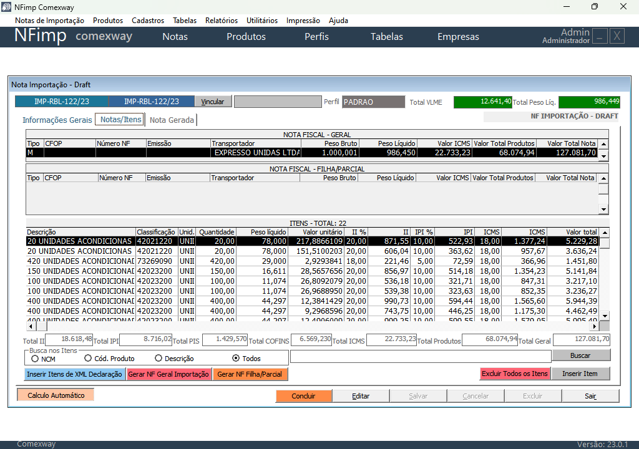Click the Valor unitário column header
The width and height of the screenshot is (639, 449).
(316, 232)
